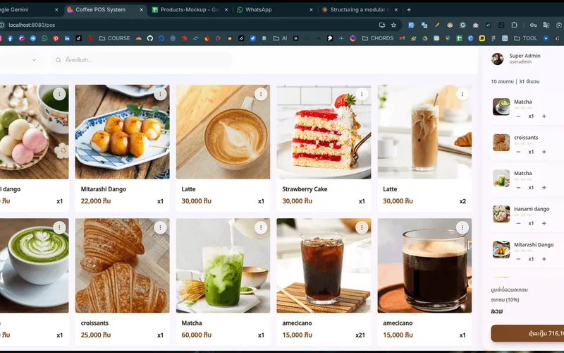Increase Mitarashi Dango quantity in cart
The height and width of the screenshot is (353, 564).
tap(544, 259)
